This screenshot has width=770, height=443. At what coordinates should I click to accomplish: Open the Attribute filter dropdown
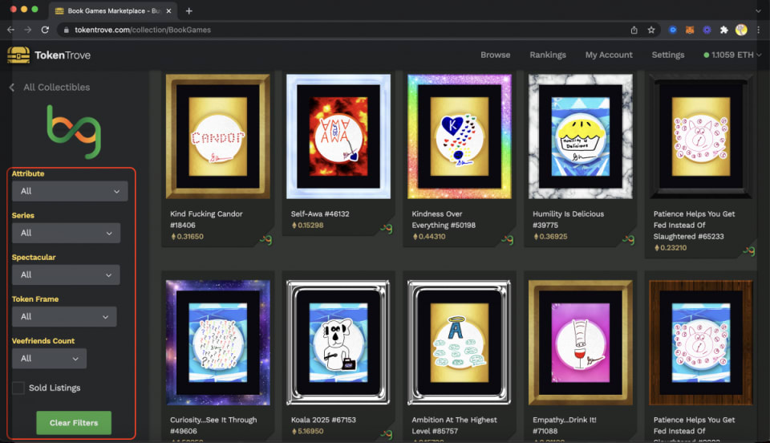[71, 191]
